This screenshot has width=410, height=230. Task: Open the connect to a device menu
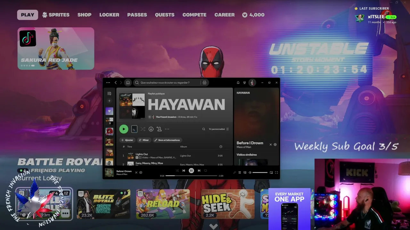(x=245, y=172)
